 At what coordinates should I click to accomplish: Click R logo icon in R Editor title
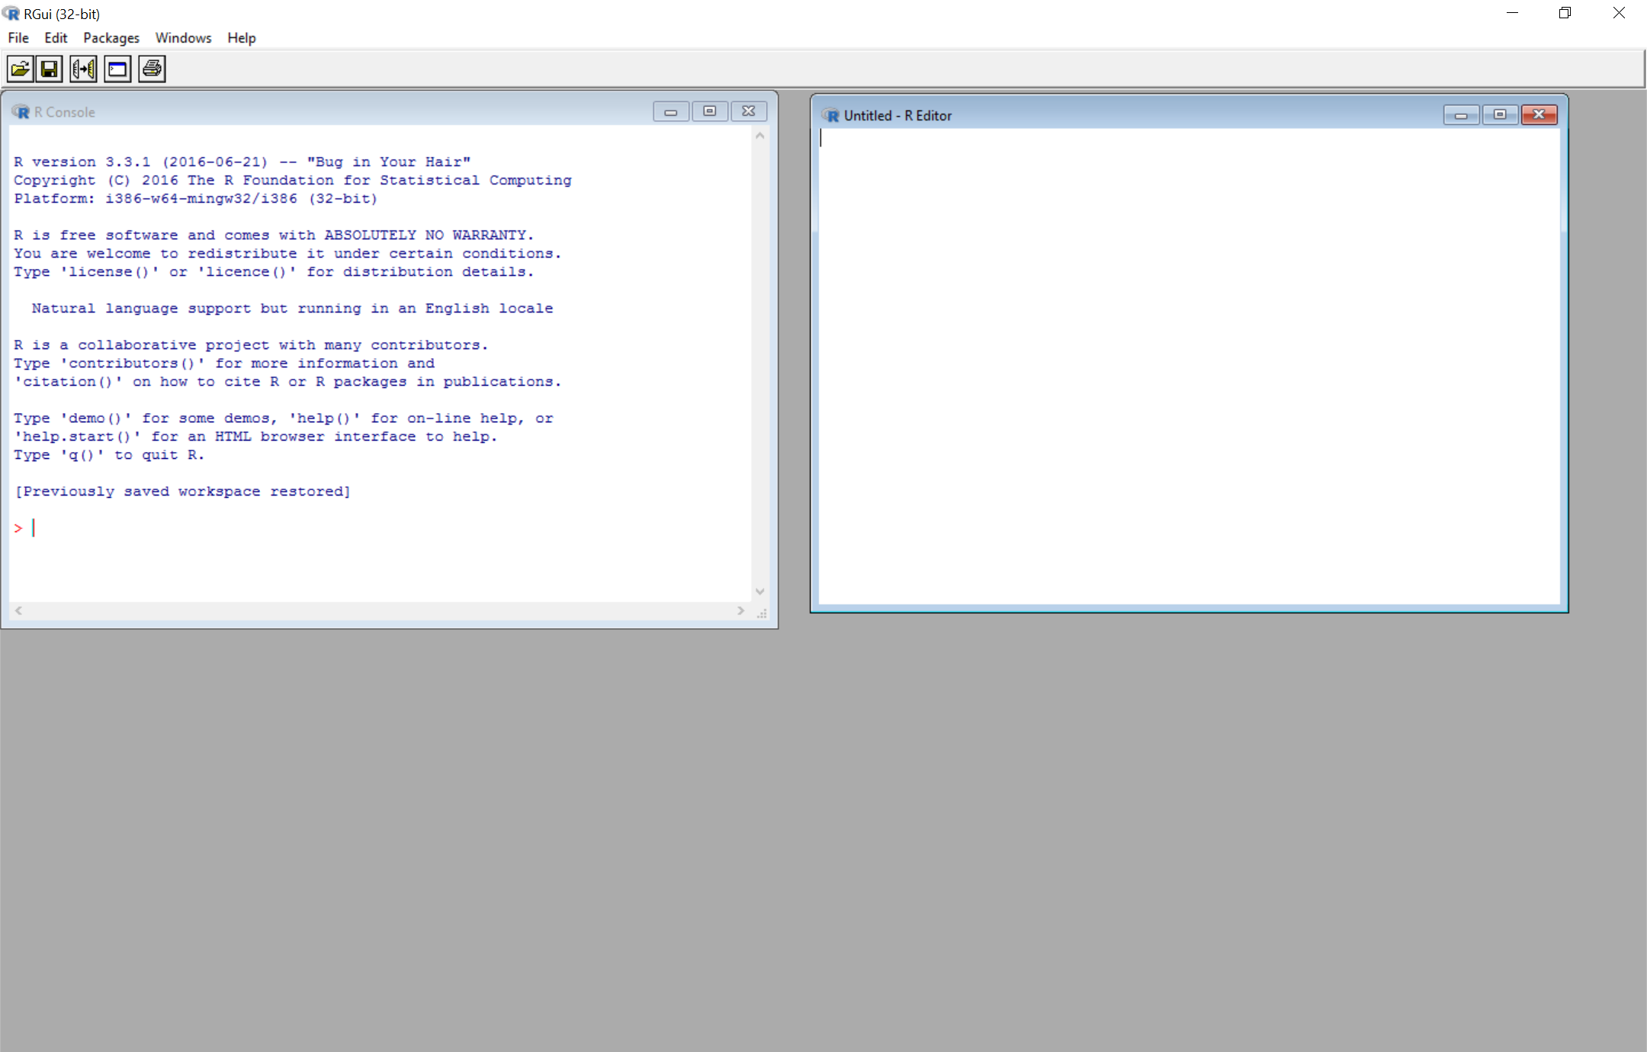[x=830, y=116]
